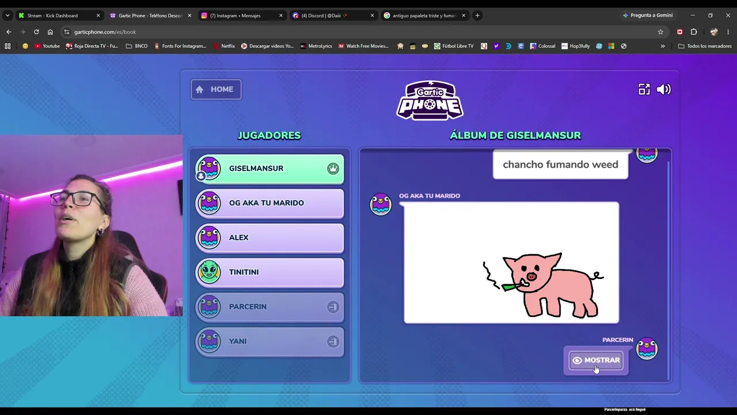Go back in browser history
Viewport: 737px width, 415px height.
coord(9,32)
